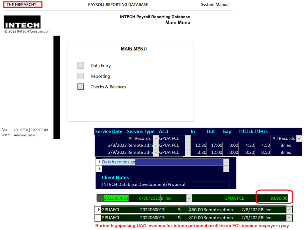Click the 8.50 total hours cell
The image size is (304, 230).
pos(262,152)
